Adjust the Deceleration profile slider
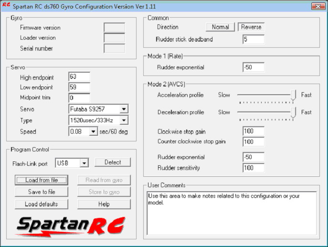The image size is (328, 247). [293, 112]
